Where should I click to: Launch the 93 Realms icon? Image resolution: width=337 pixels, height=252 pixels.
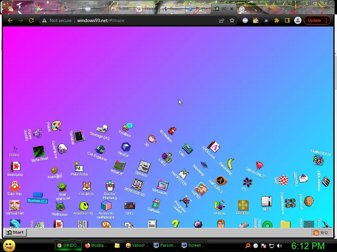pyautogui.click(x=172, y=131)
